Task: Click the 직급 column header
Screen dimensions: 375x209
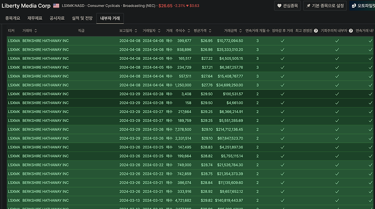Action: point(81,30)
